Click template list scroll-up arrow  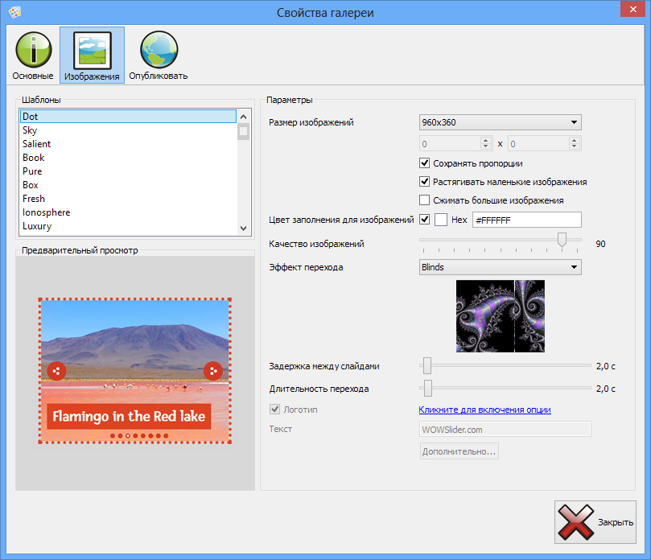coord(244,116)
